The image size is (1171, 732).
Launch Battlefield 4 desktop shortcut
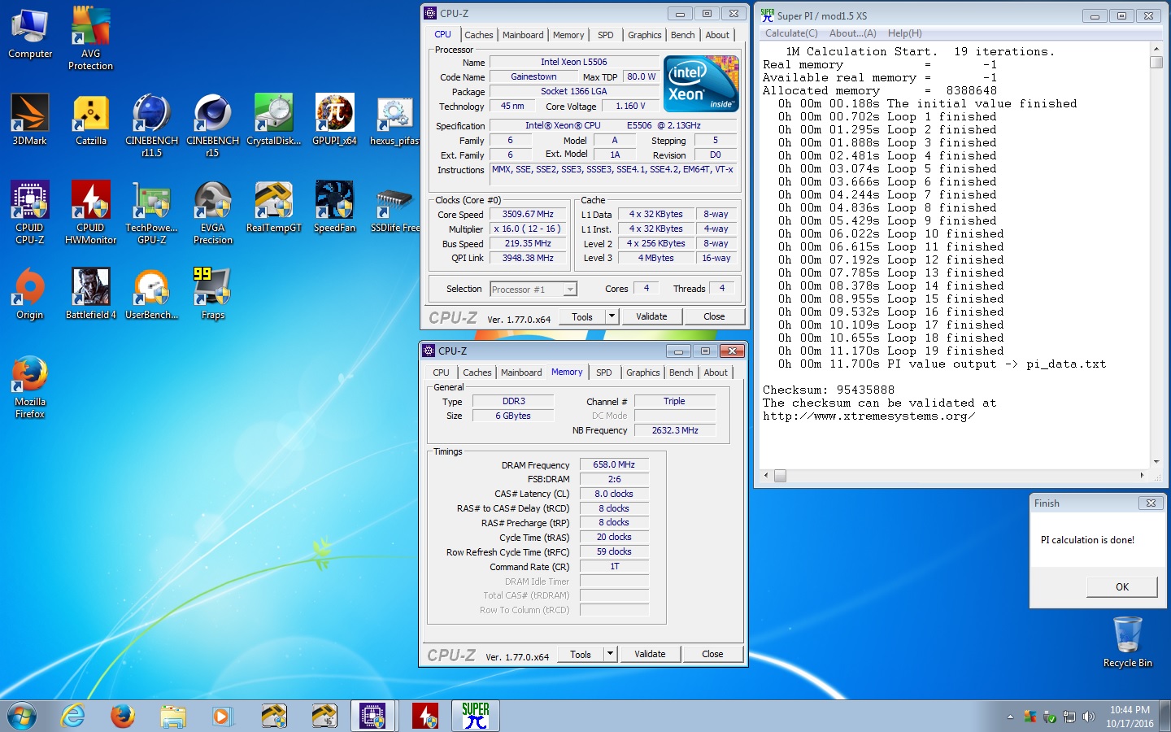91,294
